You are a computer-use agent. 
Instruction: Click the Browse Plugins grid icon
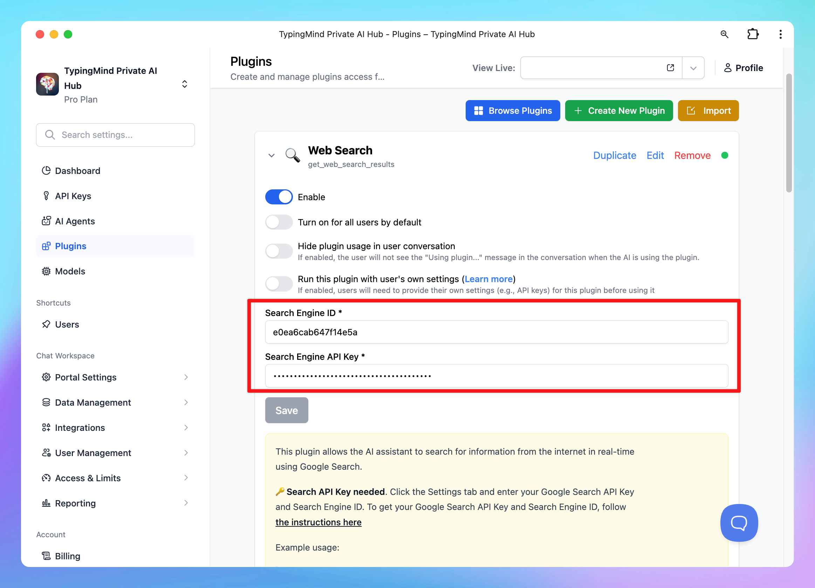pos(478,111)
